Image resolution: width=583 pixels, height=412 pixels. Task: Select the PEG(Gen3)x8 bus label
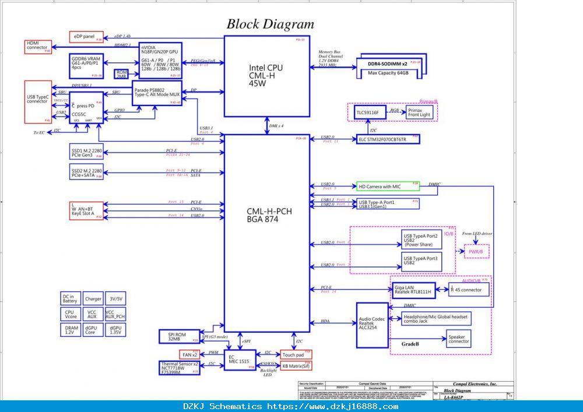tap(203, 61)
